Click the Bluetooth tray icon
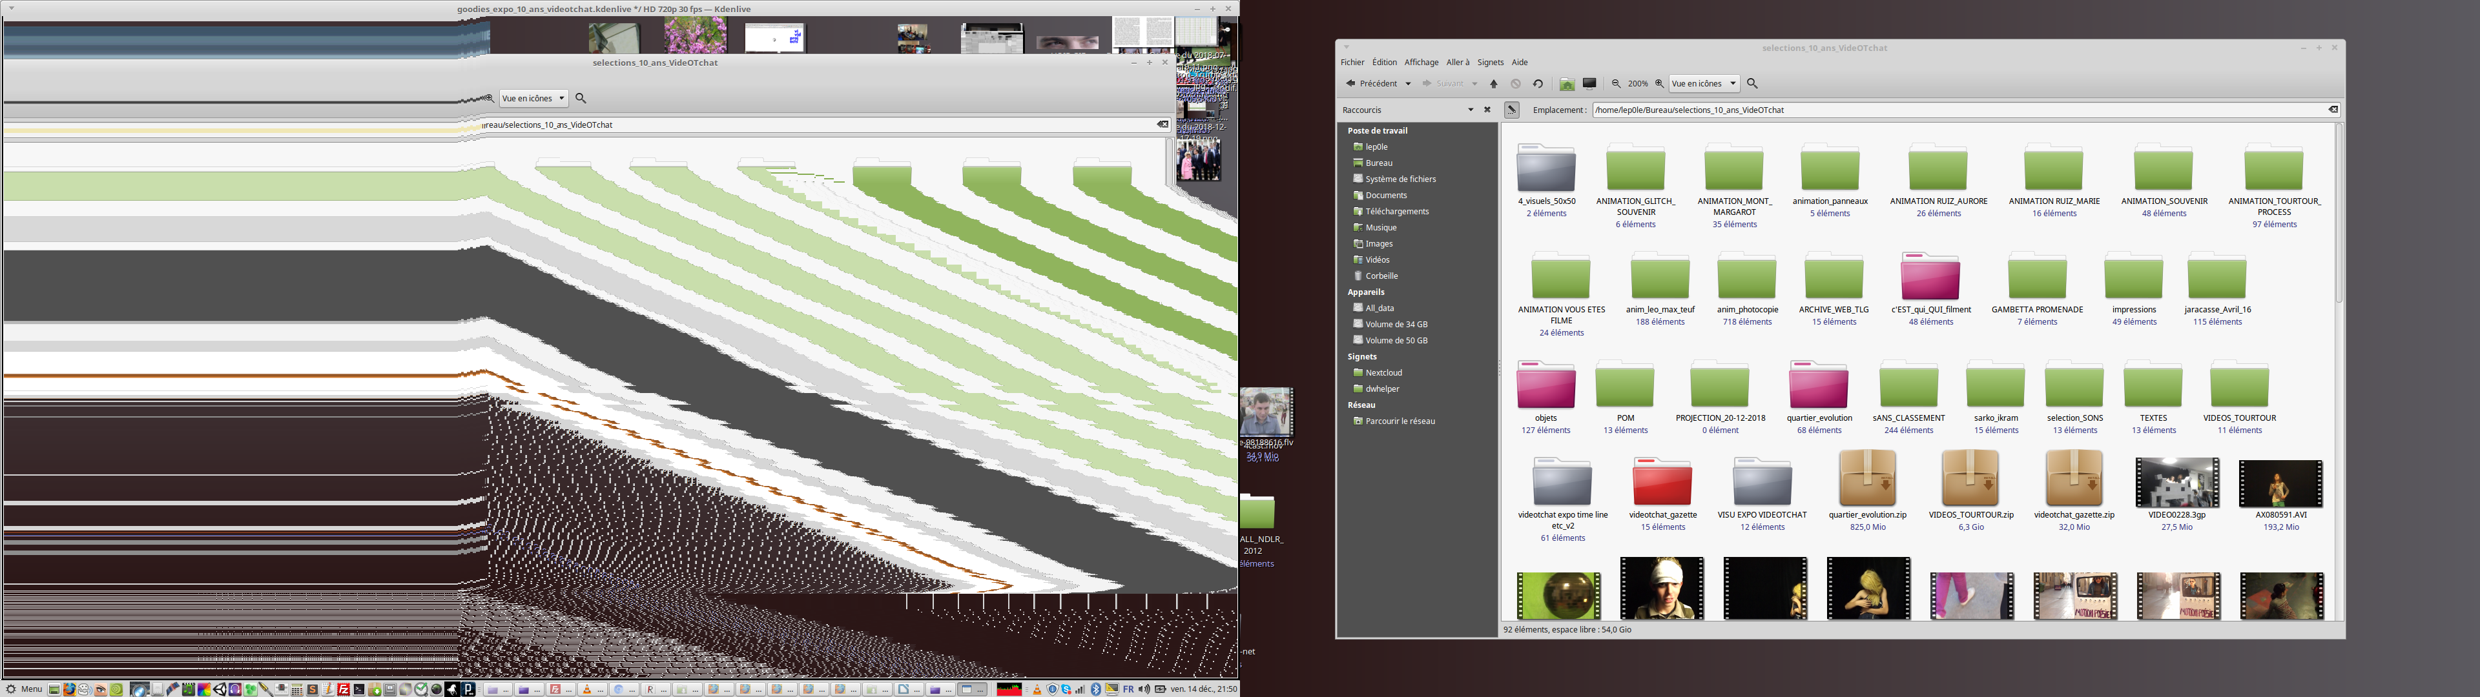The height and width of the screenshot is (697, 2480). coord(1095,689)
